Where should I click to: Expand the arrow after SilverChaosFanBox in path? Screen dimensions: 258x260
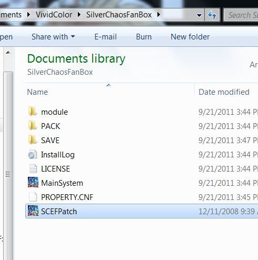click(158, 15)
